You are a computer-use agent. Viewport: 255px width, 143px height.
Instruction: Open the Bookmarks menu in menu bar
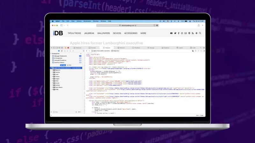click(x=87, y=21)
